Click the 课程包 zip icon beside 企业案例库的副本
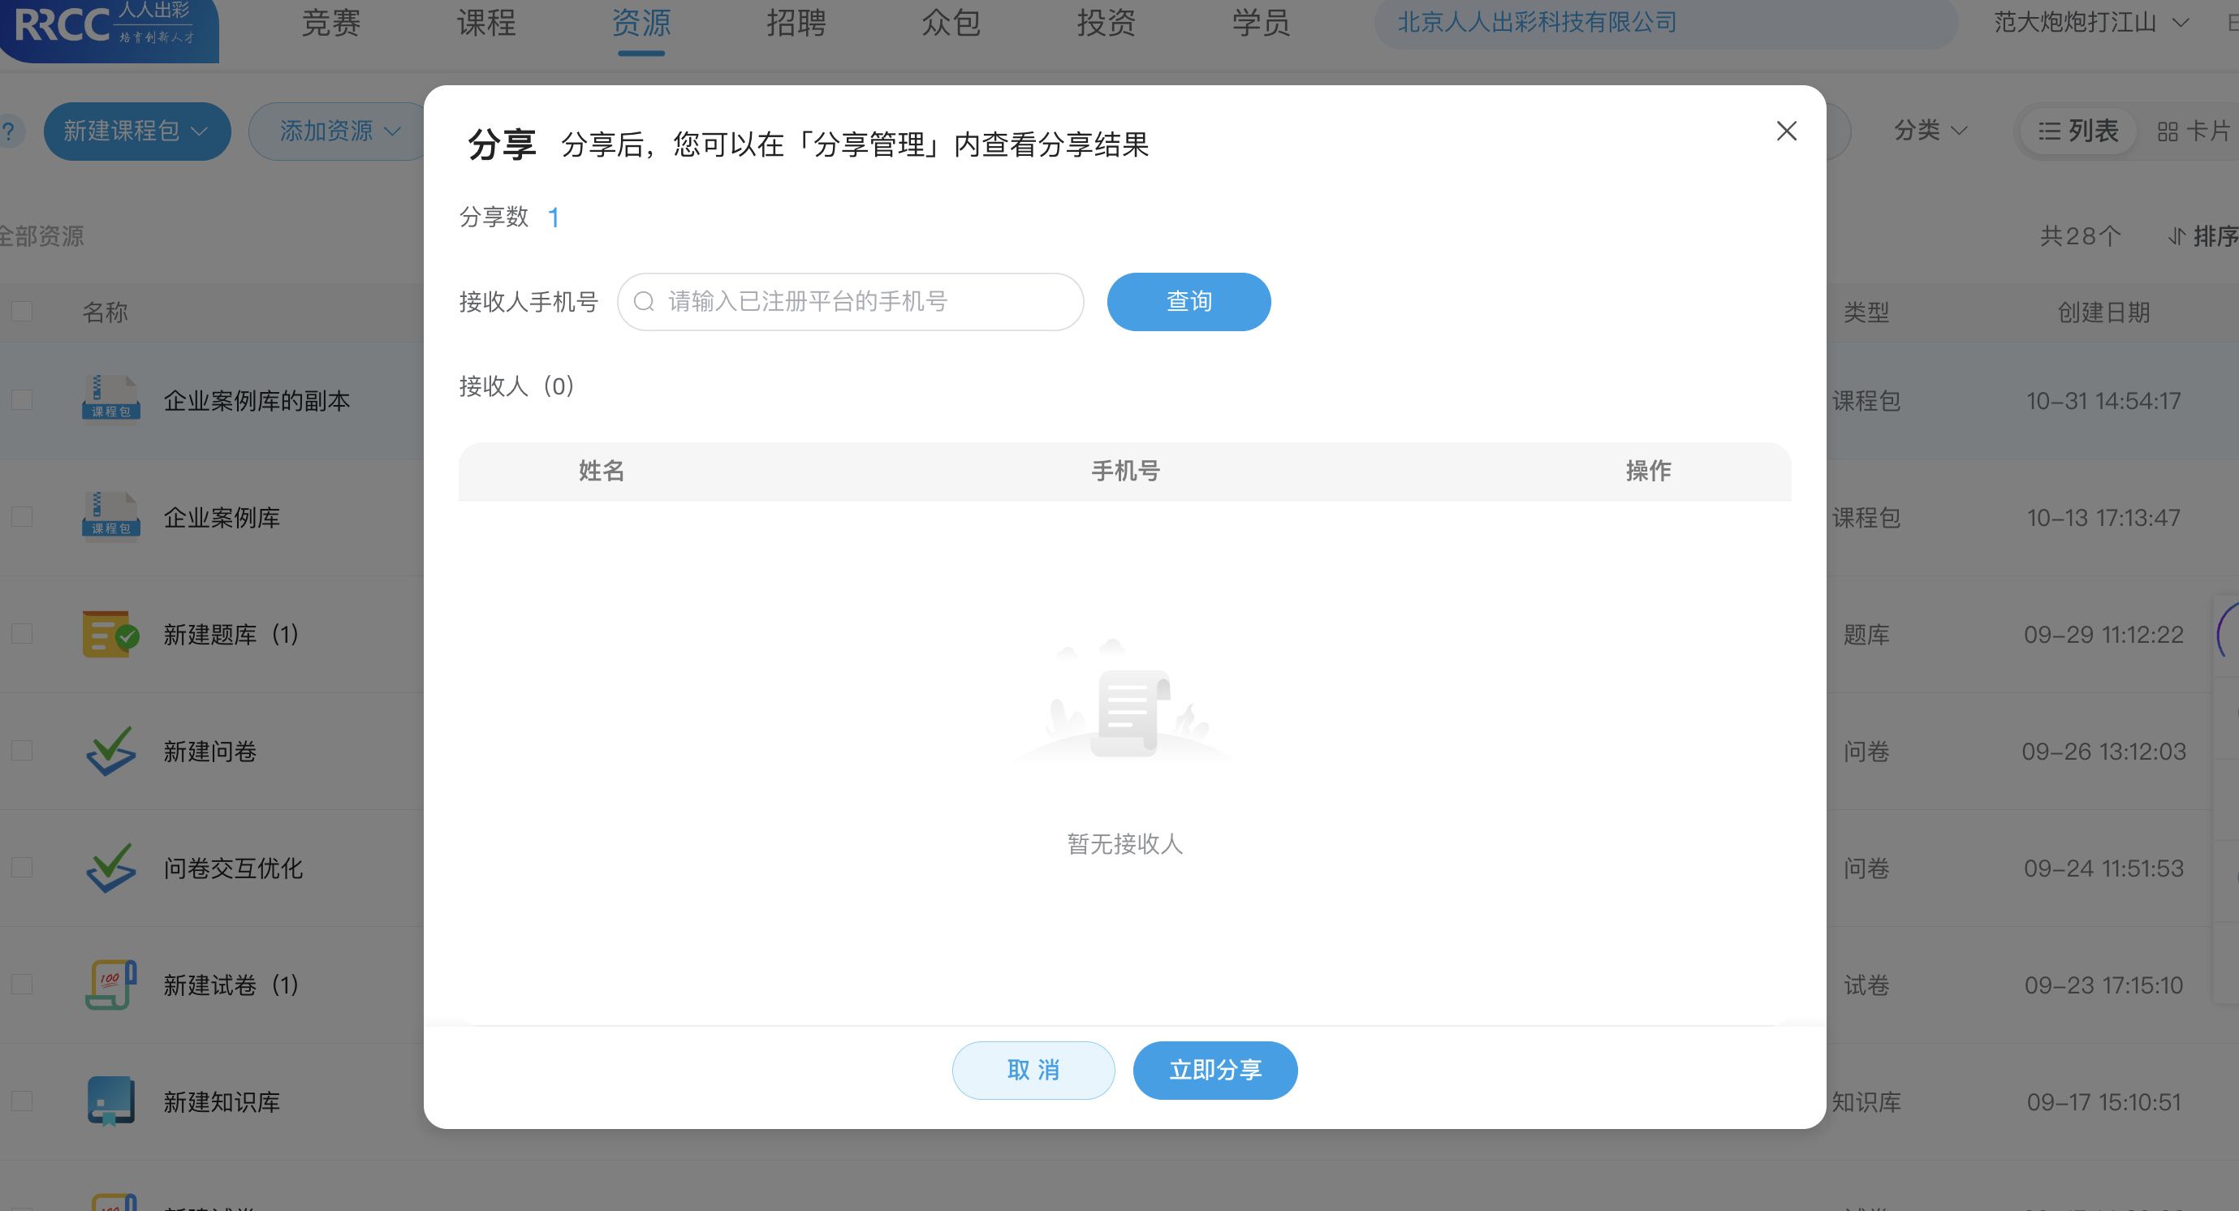Viewport: 2239px width, 1211px height. point(110,399)
